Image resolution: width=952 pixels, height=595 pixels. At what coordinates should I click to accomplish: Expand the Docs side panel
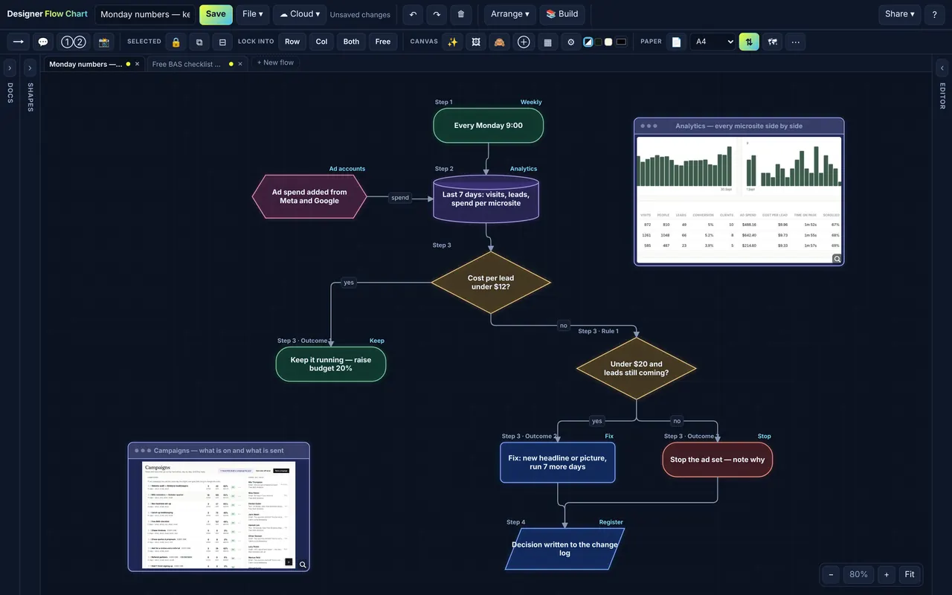coord(10,68)
